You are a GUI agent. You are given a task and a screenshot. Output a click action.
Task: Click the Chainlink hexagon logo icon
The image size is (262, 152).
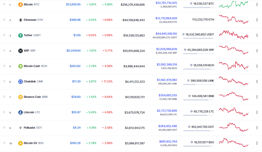pos(20,82)
